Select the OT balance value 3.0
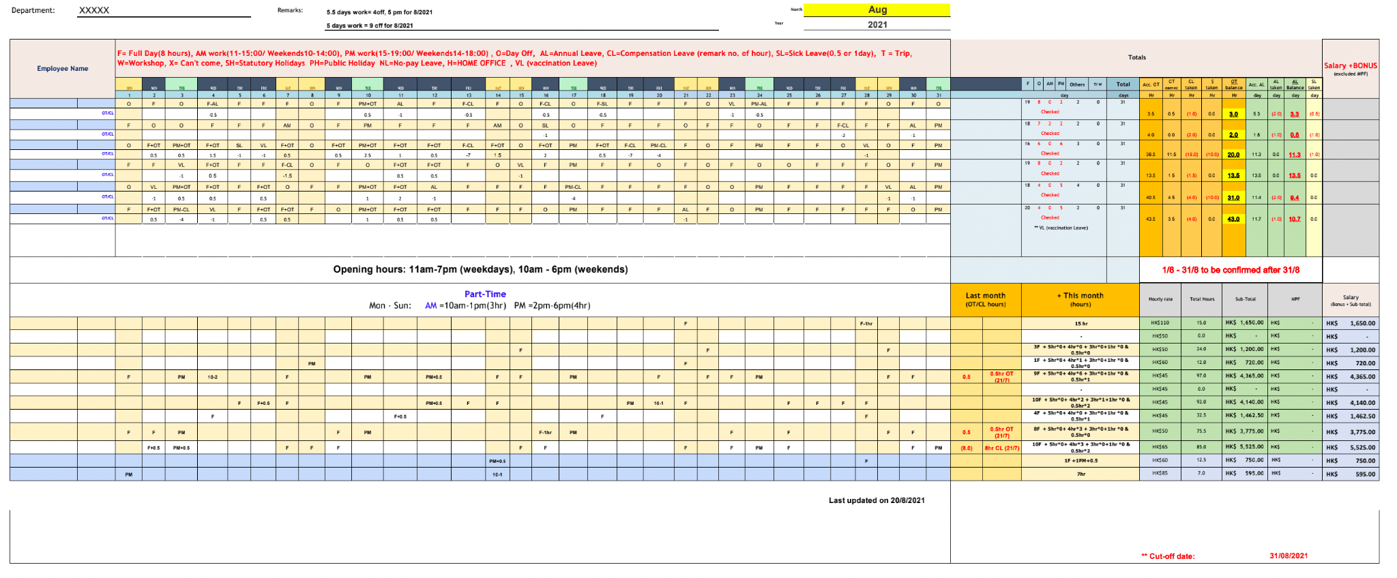The height and width of the screenshot is (578, 1397). click(1233, 114)
